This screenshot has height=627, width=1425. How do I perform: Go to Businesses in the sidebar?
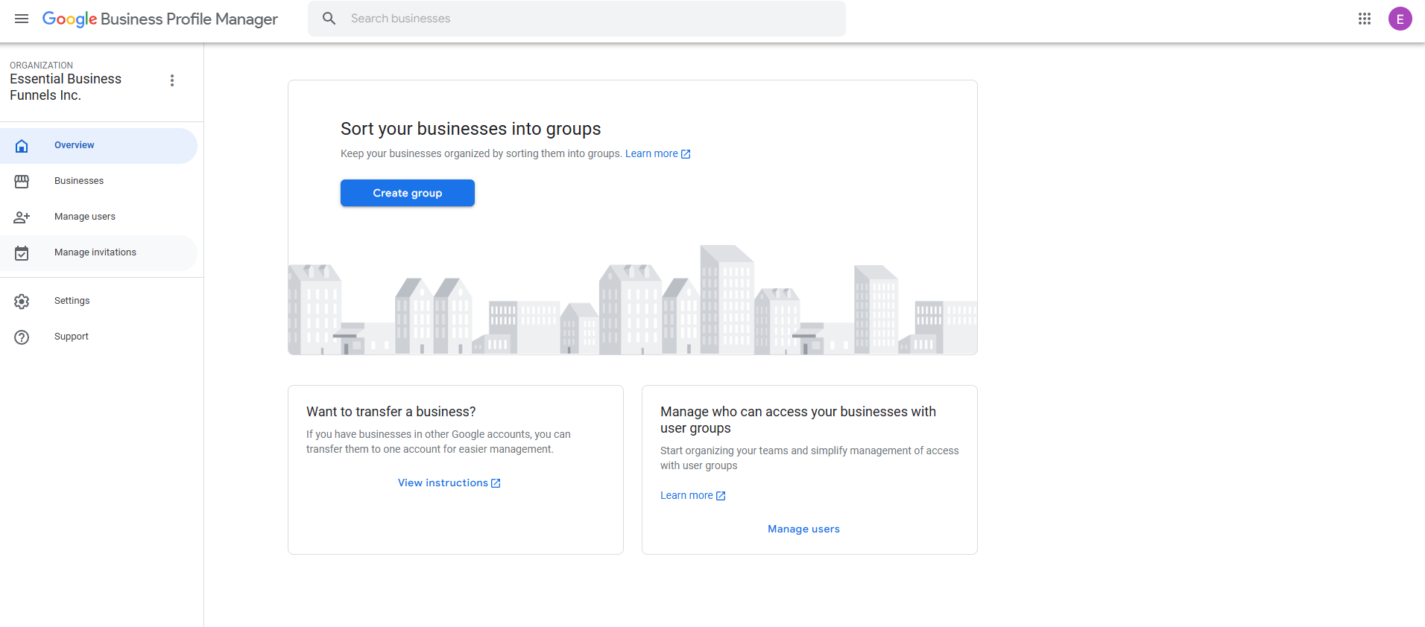click(99, 182)
